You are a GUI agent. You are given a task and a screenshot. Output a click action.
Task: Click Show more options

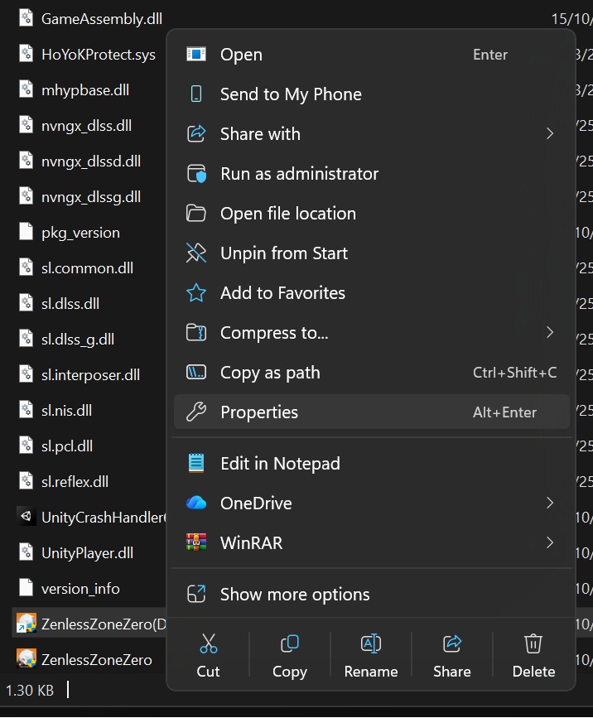pos(295,595)
